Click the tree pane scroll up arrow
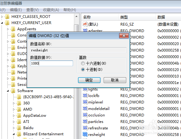Screen dimensions: 181x139 tap(76, 17)
